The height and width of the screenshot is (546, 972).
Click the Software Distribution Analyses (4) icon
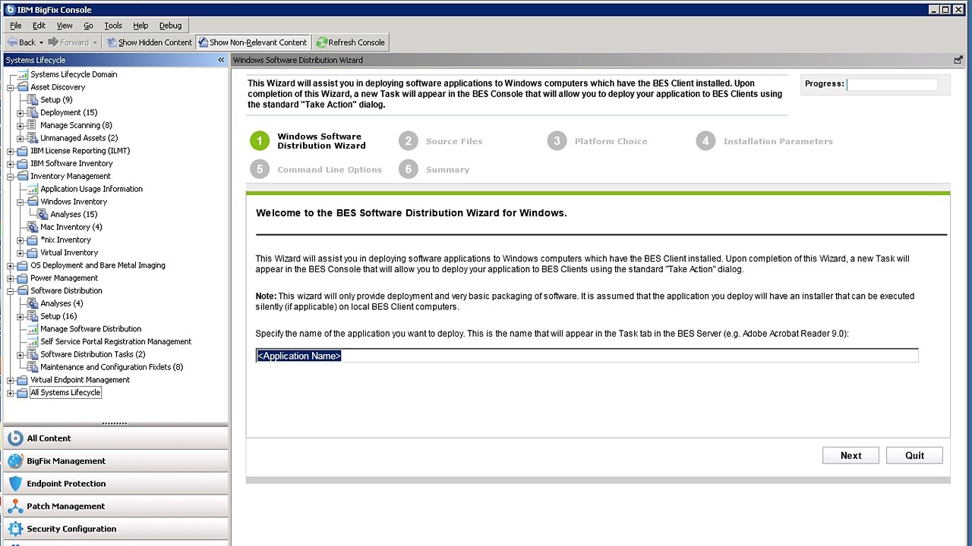(x=33, y=303)
